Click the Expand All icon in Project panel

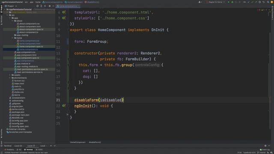pos(41,6)
